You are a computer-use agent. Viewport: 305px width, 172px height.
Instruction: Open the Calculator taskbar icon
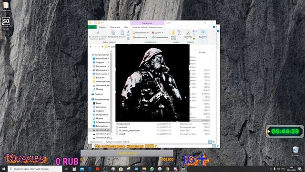74,169
